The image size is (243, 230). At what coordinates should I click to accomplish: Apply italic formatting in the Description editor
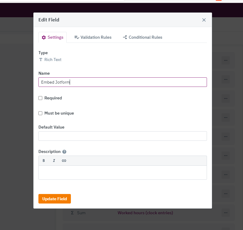pos(54,160)
